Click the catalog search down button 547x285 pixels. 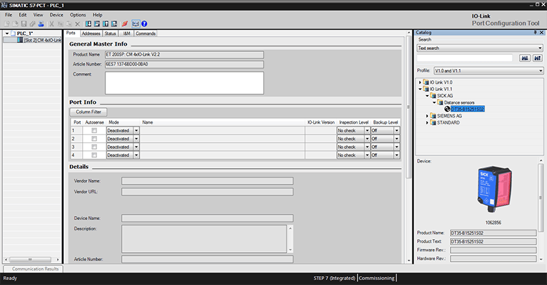(524, 58)
